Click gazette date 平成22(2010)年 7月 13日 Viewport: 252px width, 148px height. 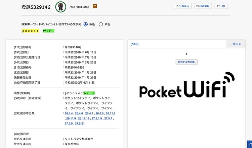[x=81, y=57]
